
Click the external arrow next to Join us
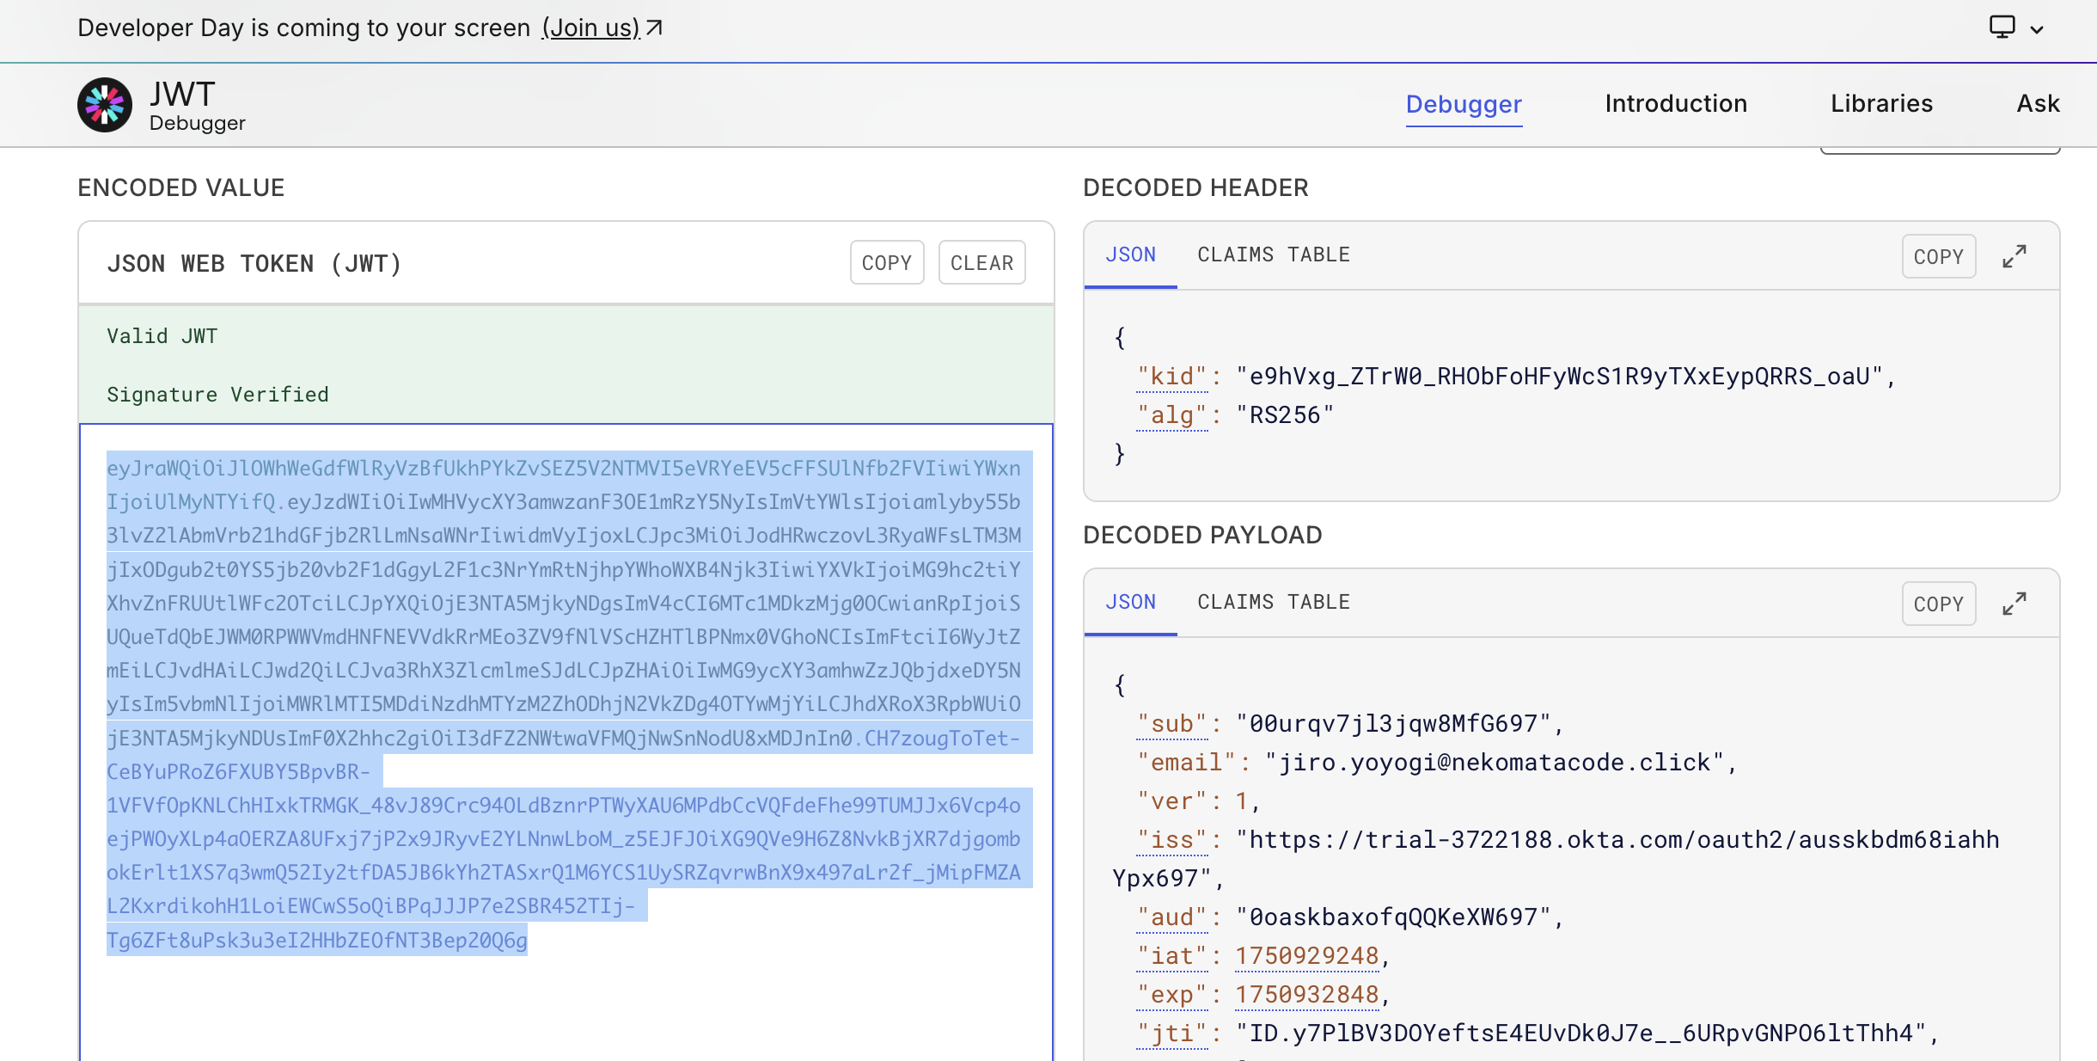click(x=654, y=28)
